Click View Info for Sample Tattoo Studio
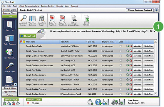The height and width of the screenshot is (107, 164). click(x=138, y=46)
